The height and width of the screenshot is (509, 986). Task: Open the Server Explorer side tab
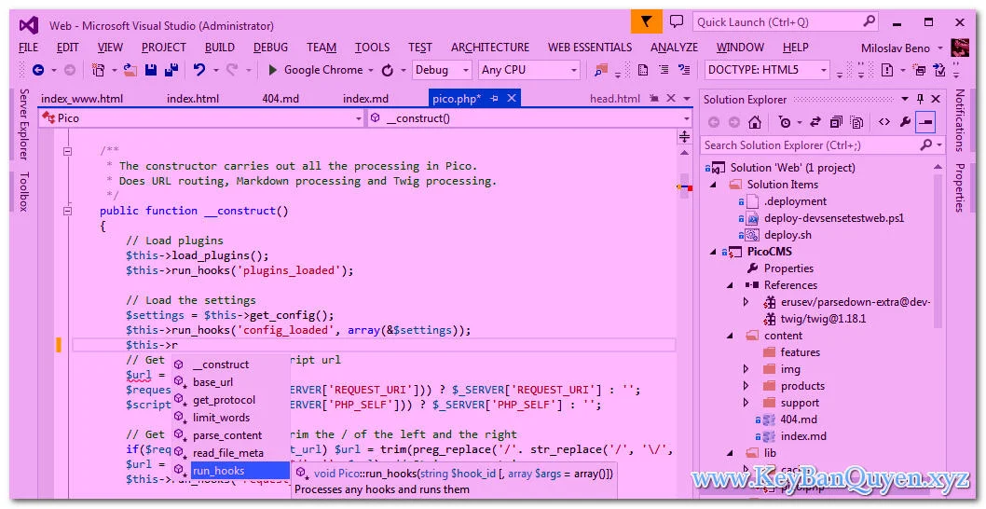pos(23,124)
